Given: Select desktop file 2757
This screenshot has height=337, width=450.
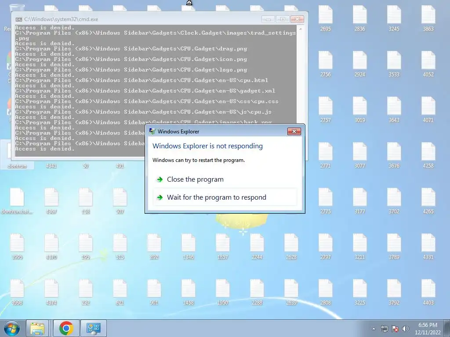Looking at the screenshot, I should (326, 109).
